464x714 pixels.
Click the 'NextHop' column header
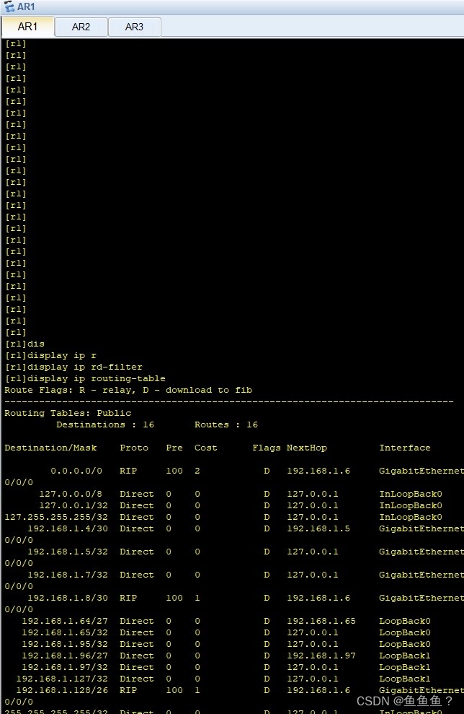pos(307,448)
